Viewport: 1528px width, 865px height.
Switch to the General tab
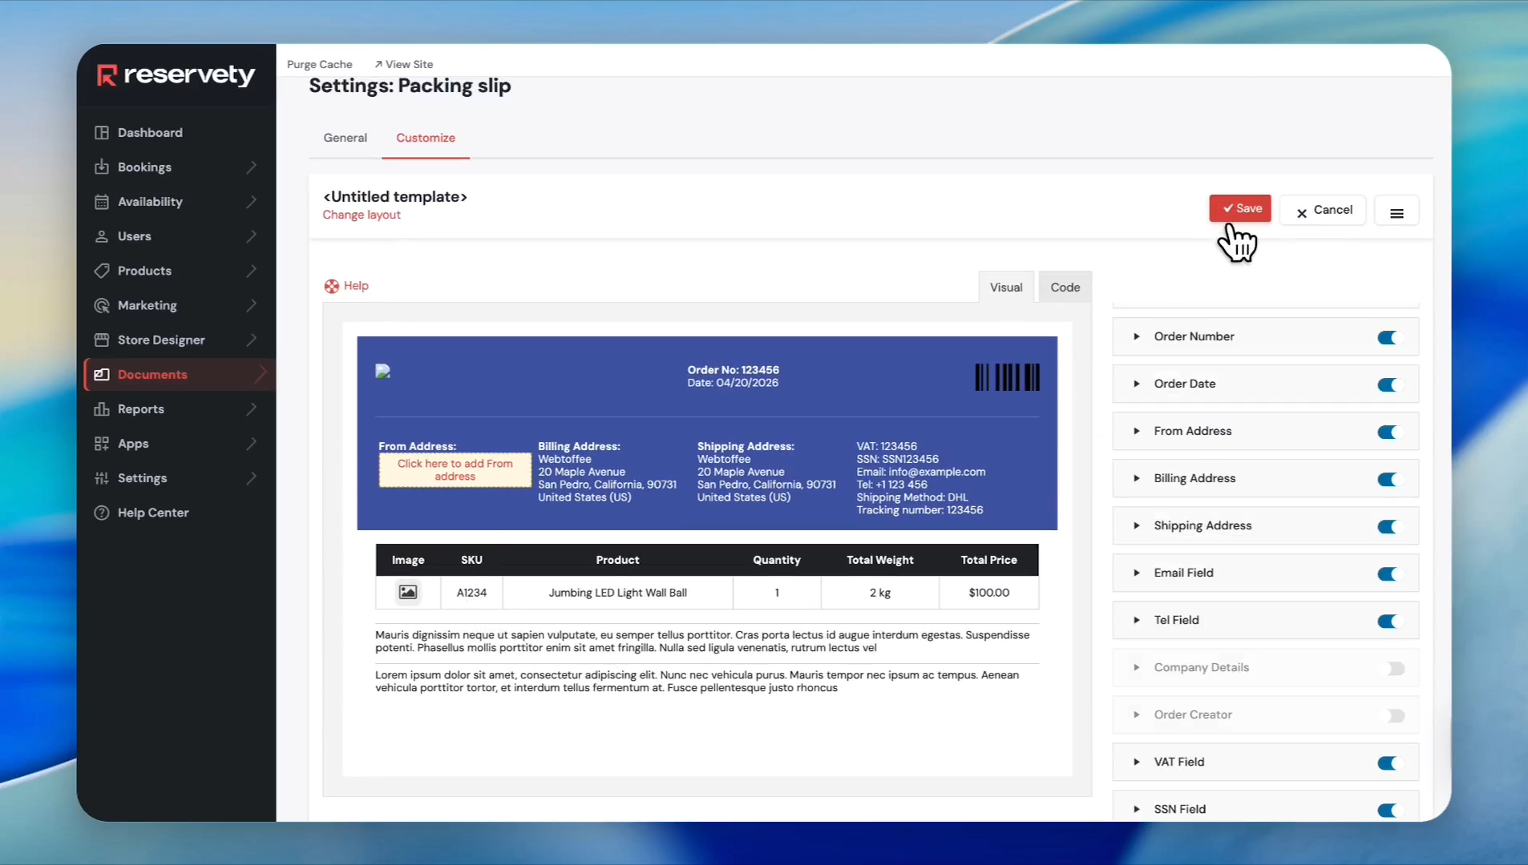(x=345, y=138)
